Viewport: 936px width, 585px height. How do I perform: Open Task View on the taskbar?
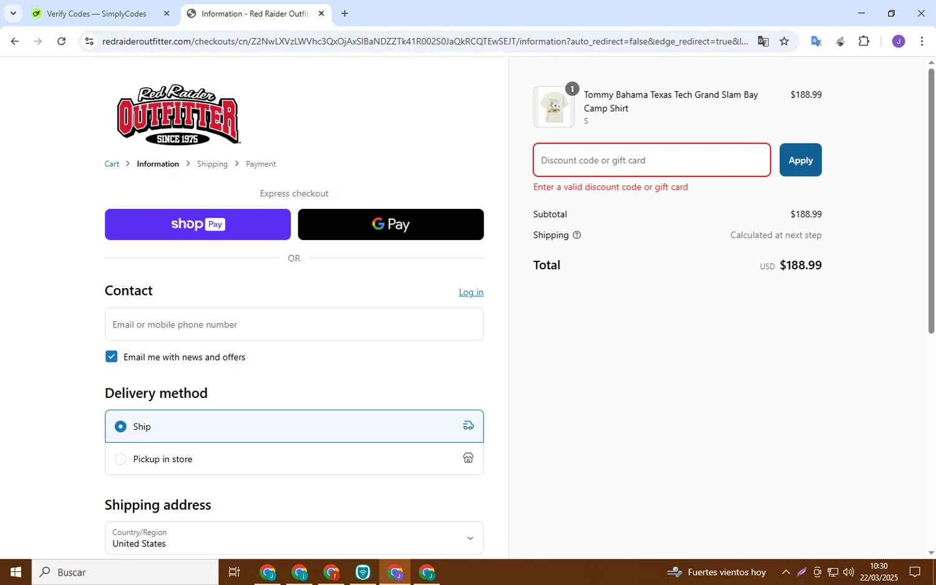click(x=235, y=572)
